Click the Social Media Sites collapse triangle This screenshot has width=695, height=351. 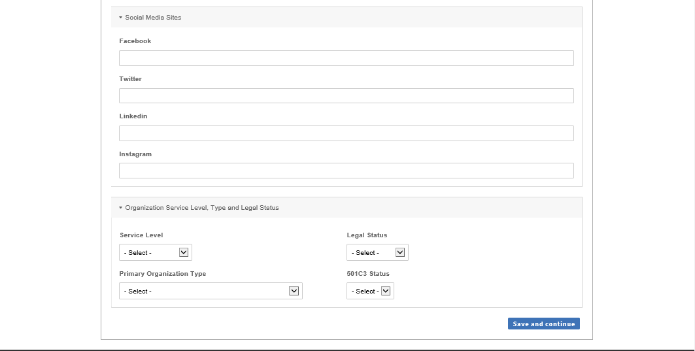121,18
